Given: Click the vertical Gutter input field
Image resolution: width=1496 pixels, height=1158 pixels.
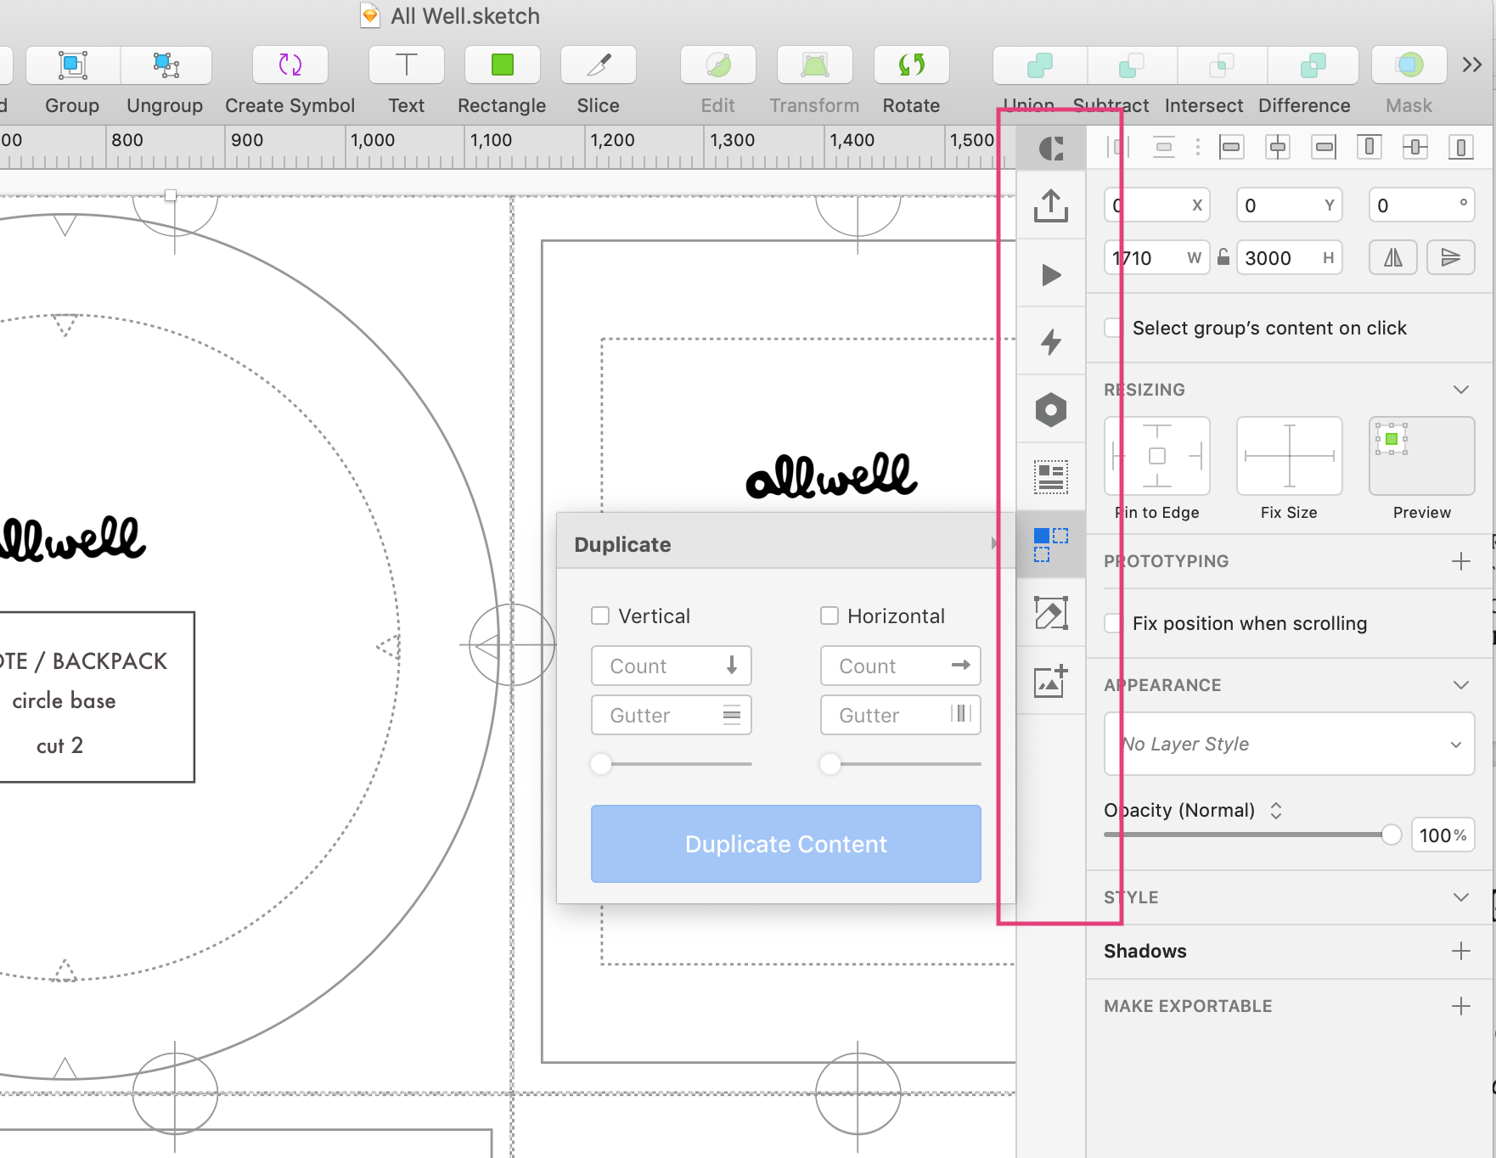Looking at the screenshot, I should [672, 715].
